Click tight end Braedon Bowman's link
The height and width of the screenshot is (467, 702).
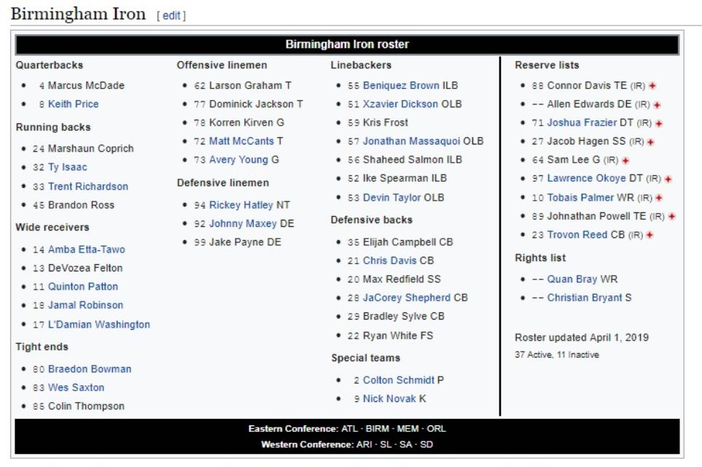pos(90,369)
